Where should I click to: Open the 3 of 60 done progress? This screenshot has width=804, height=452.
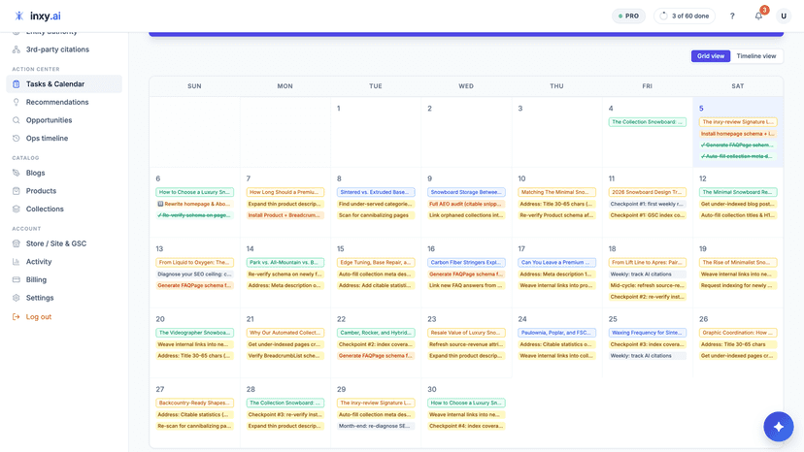(x=685, y=16)
